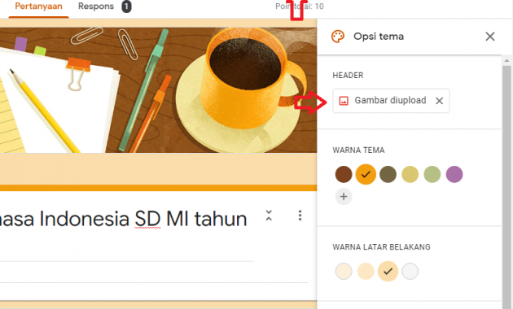Open the title section more-options menu
This screenshot has height=309, width=513.
[x=300, y=215]
